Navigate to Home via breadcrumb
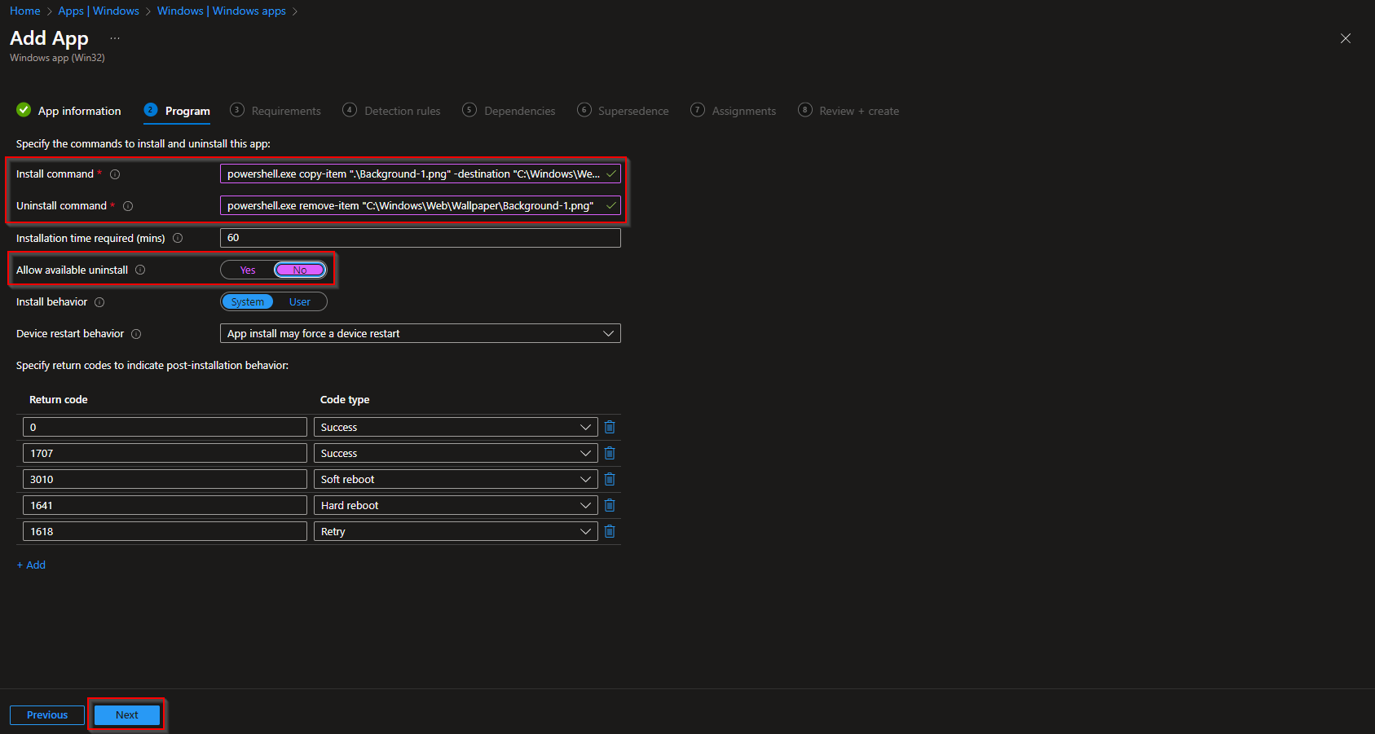1375x734 pixels. (x=24, y=11)
